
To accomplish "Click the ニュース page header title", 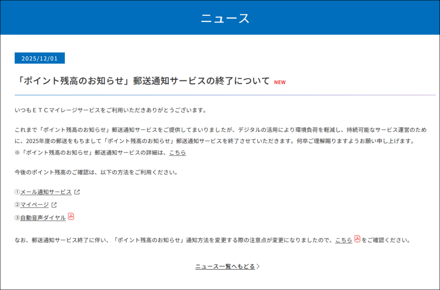I will (x=225, y=18).
